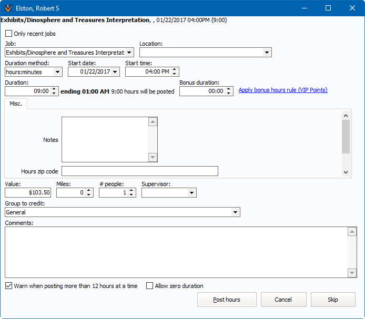Click into the Hours zip code field

[139, 171]
